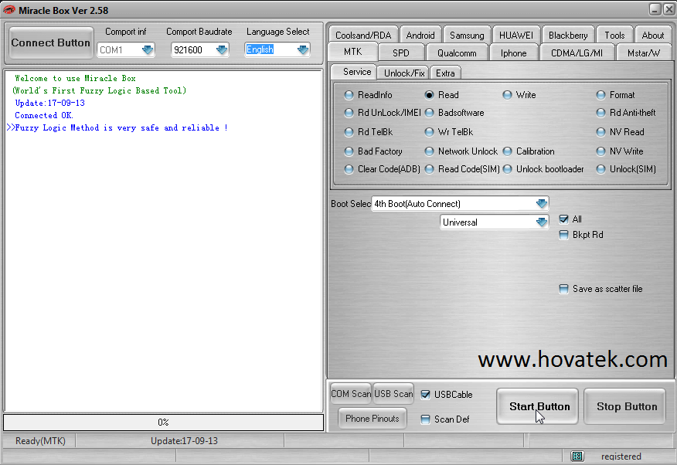Click the Miracle Box eye logo icon

pyautogui.click(x=9, y=9)
